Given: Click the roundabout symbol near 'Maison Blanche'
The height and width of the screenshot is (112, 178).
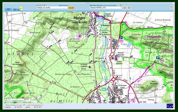Looking at the screenshot, I should pyautogui.click(x=110, y=56).
